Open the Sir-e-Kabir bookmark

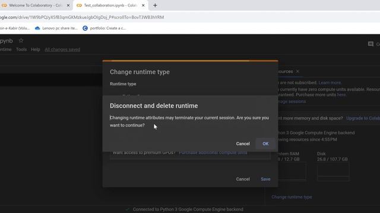[x=14, y=28]
